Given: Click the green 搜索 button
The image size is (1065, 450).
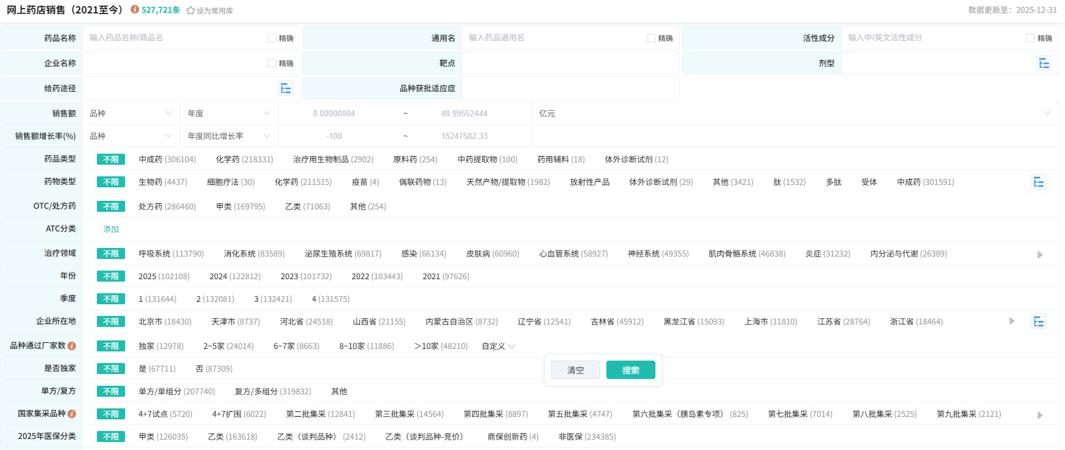Looking at the screenshot, I should click(630, 370).
